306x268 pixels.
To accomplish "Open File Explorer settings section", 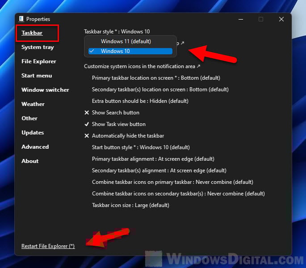I will click(38, 61).
